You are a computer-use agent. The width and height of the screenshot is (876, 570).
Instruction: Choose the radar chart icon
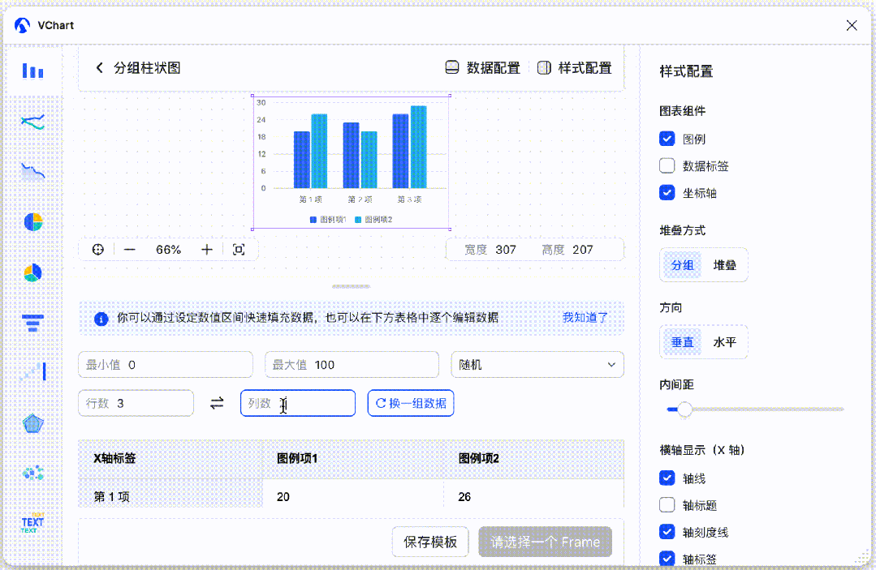(x=33, y=423)
